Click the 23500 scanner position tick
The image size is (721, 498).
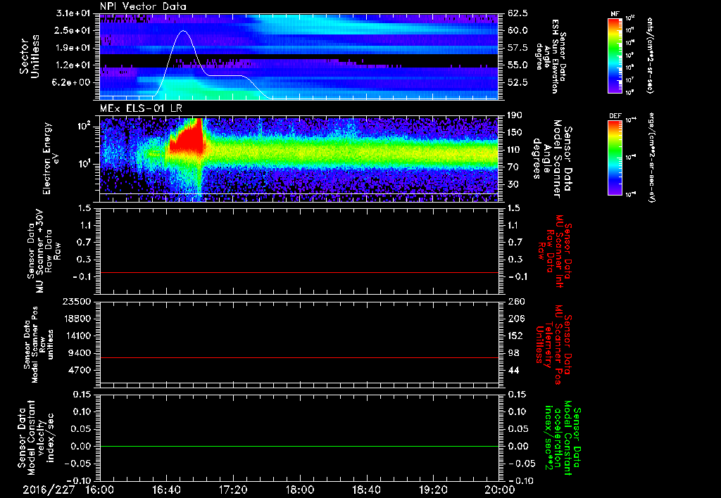77,301
